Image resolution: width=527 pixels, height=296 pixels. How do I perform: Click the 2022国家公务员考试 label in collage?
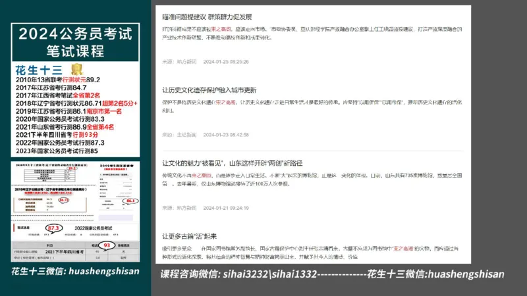[94, 228]
